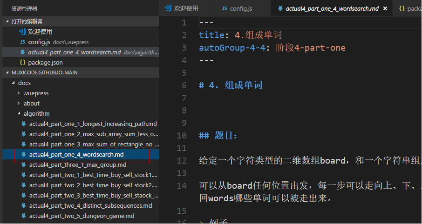Switch to the 欢迎使用 welcome tab
The image size is (422, 224).
point(186,8)
